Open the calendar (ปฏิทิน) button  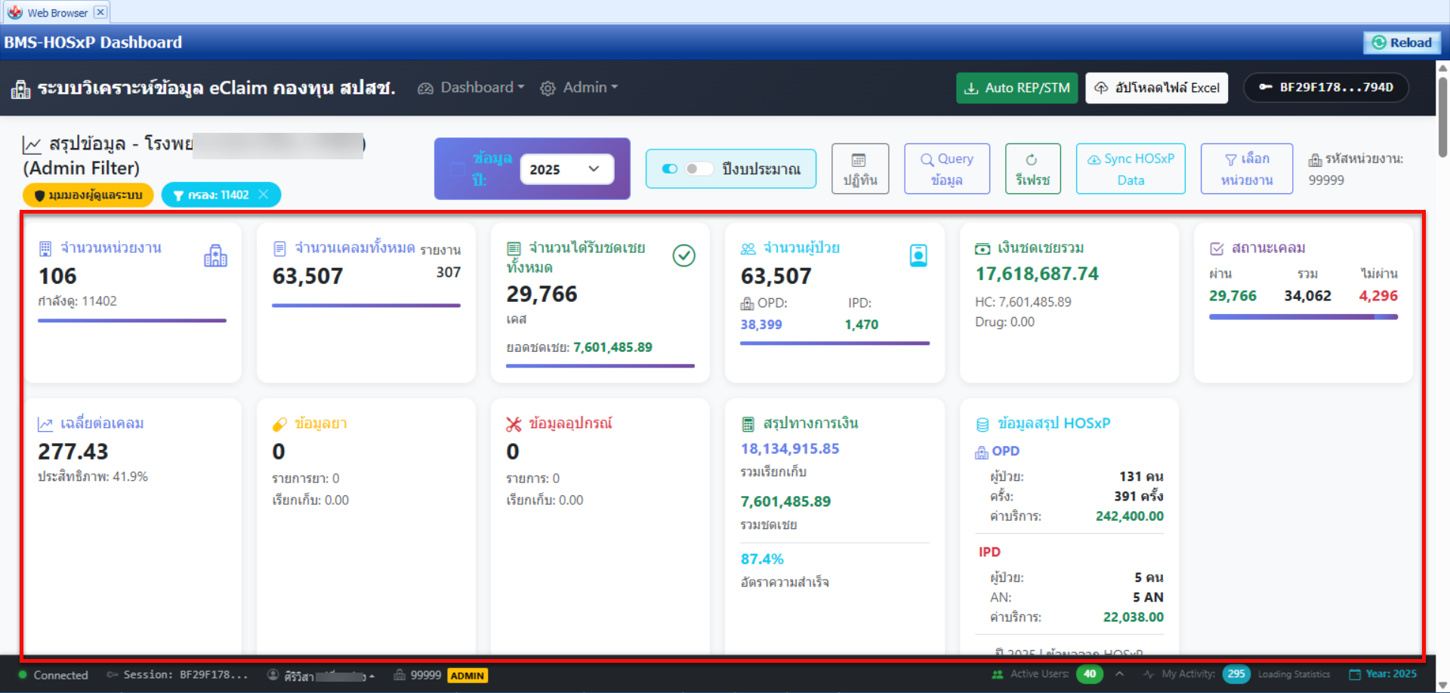pos(859,169)
